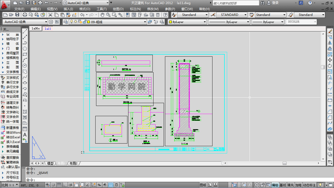The height and width of the screenshot is (188, 334).
Task: Open the ByLayer linetype dropdown
Action: point(229,22)
